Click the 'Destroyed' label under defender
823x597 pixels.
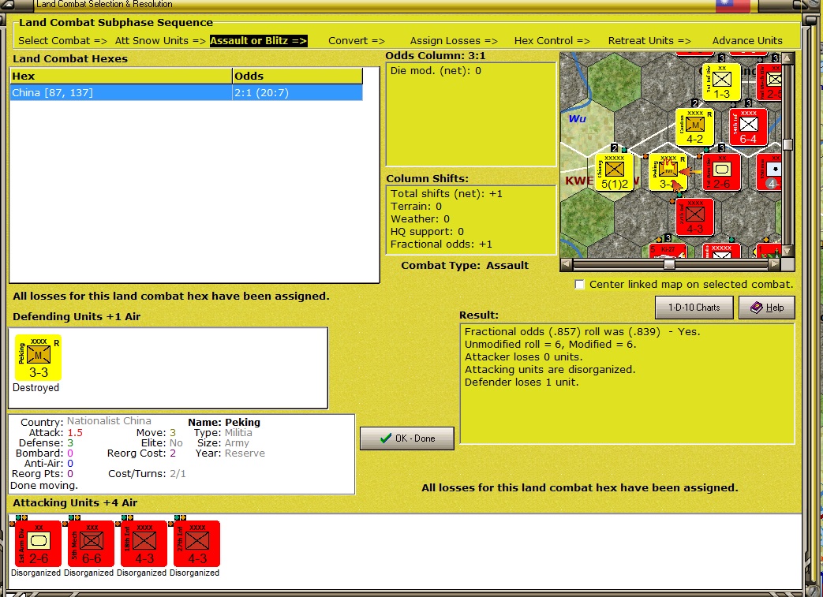coord(36,388)
